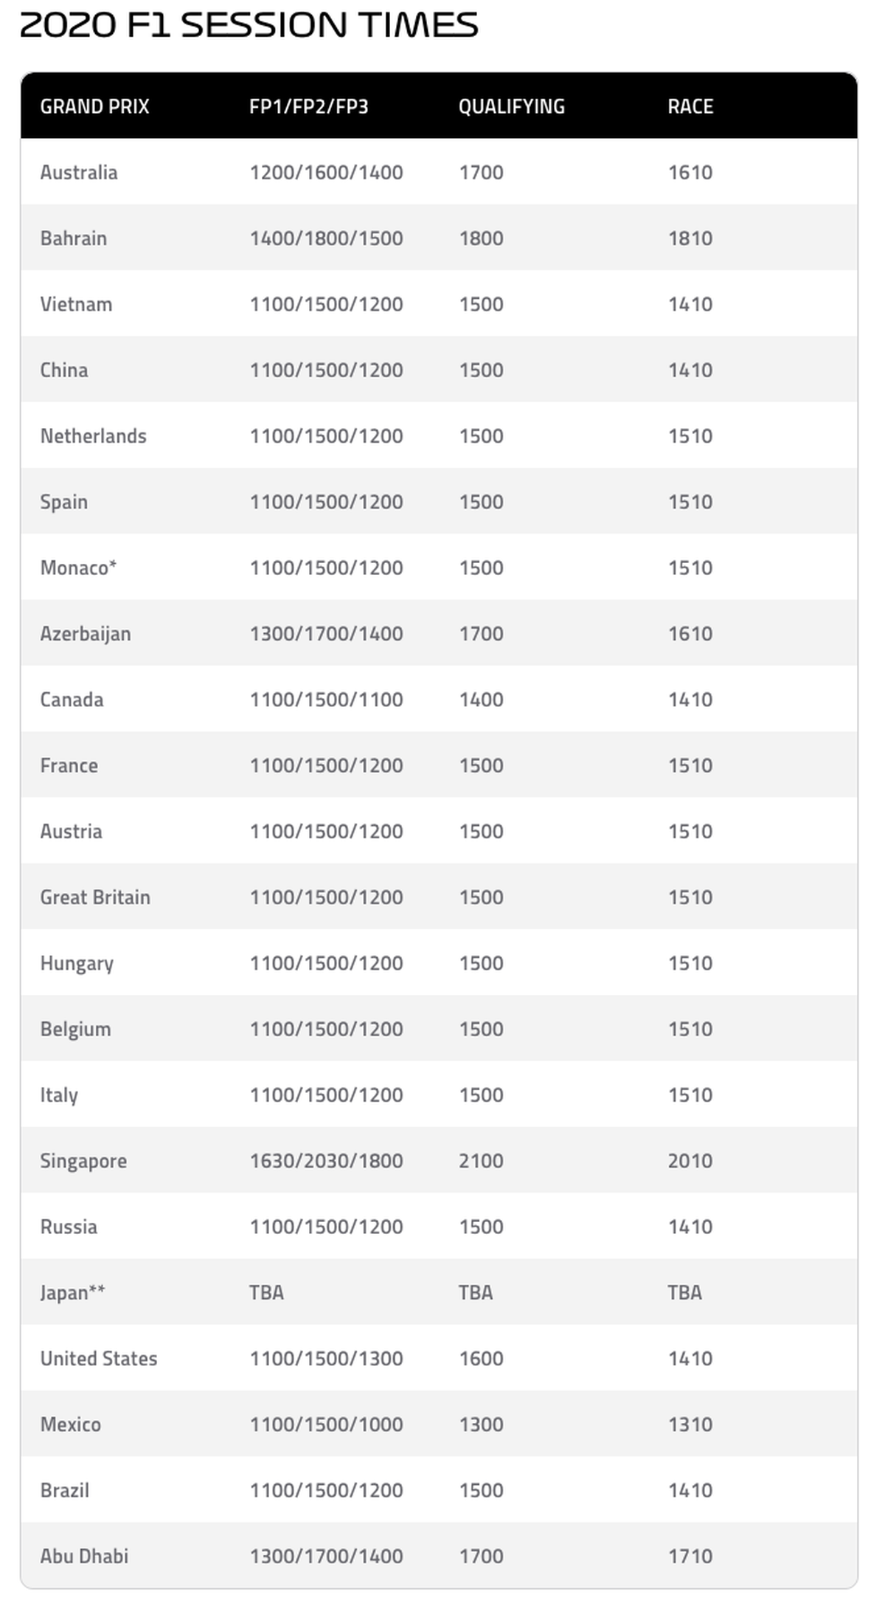Select Mexico's practice times 1100/1500/1000
The height and width of the screenshot is (1600, 885).
click(x=326, y=1424)
